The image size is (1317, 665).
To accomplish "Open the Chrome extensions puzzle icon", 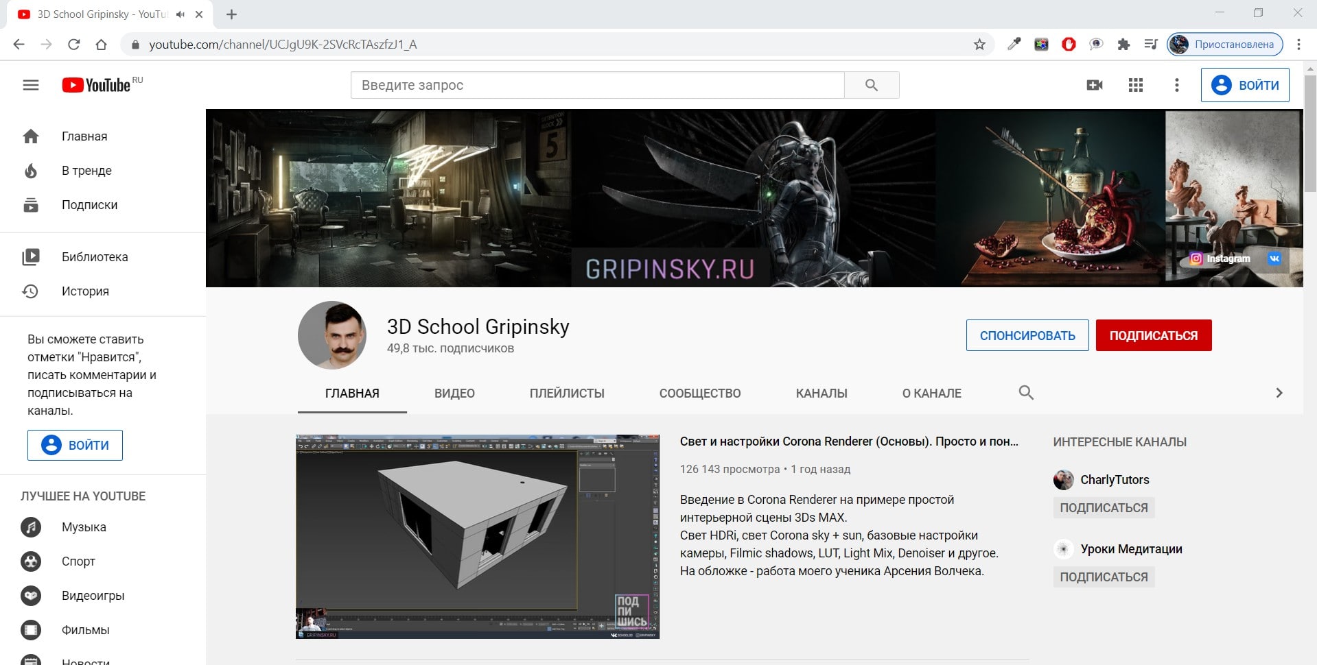I will click(1123, 45).
